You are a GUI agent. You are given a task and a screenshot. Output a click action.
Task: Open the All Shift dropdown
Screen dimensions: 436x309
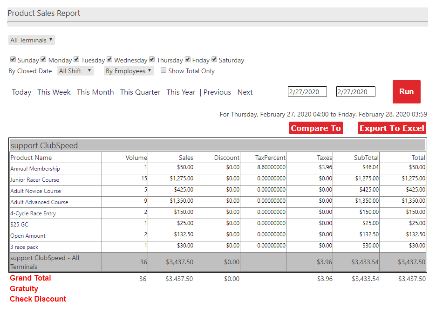(x=75, y=71)
